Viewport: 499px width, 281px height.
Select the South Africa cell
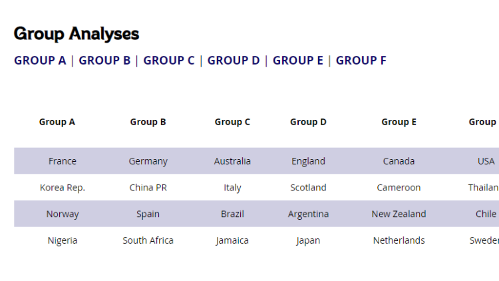click(148, 240)
